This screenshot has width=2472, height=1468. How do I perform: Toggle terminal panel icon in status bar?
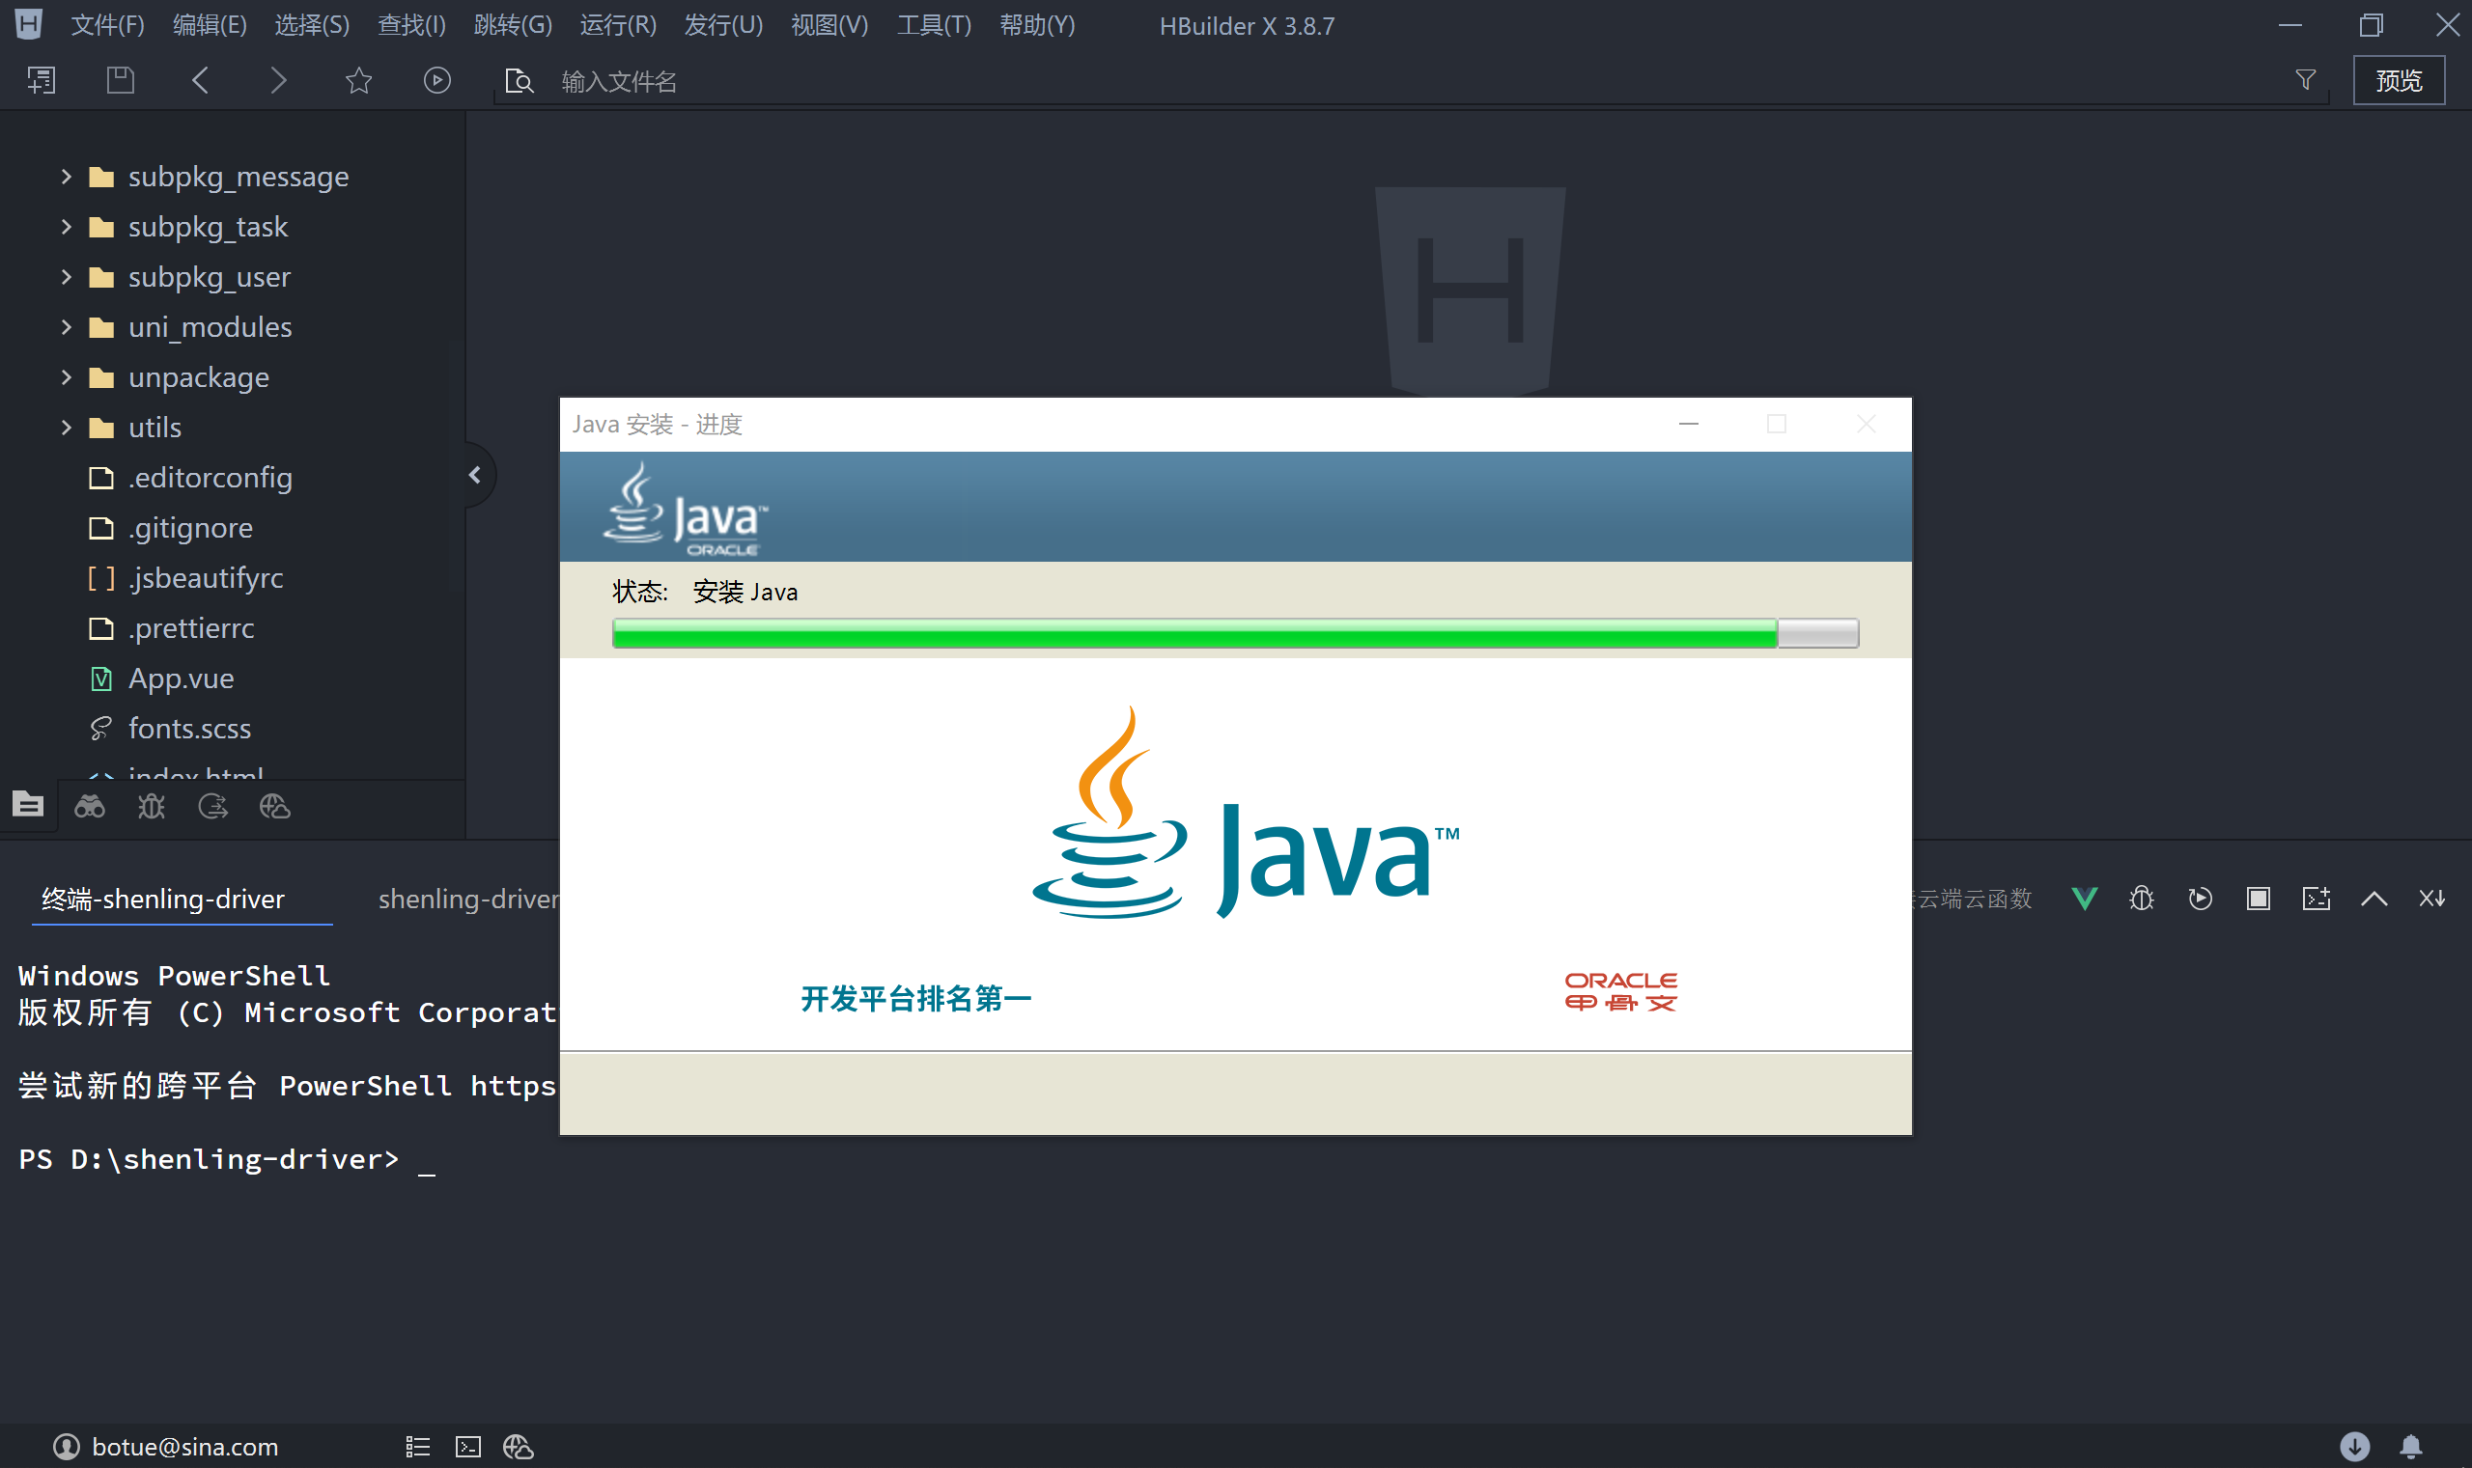pos(468,1446)
